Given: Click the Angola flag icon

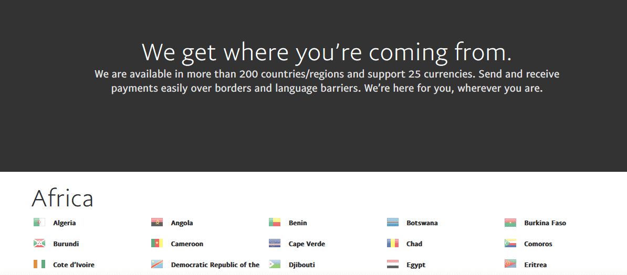Looking at the screenshot, I should tap(157, 223).
